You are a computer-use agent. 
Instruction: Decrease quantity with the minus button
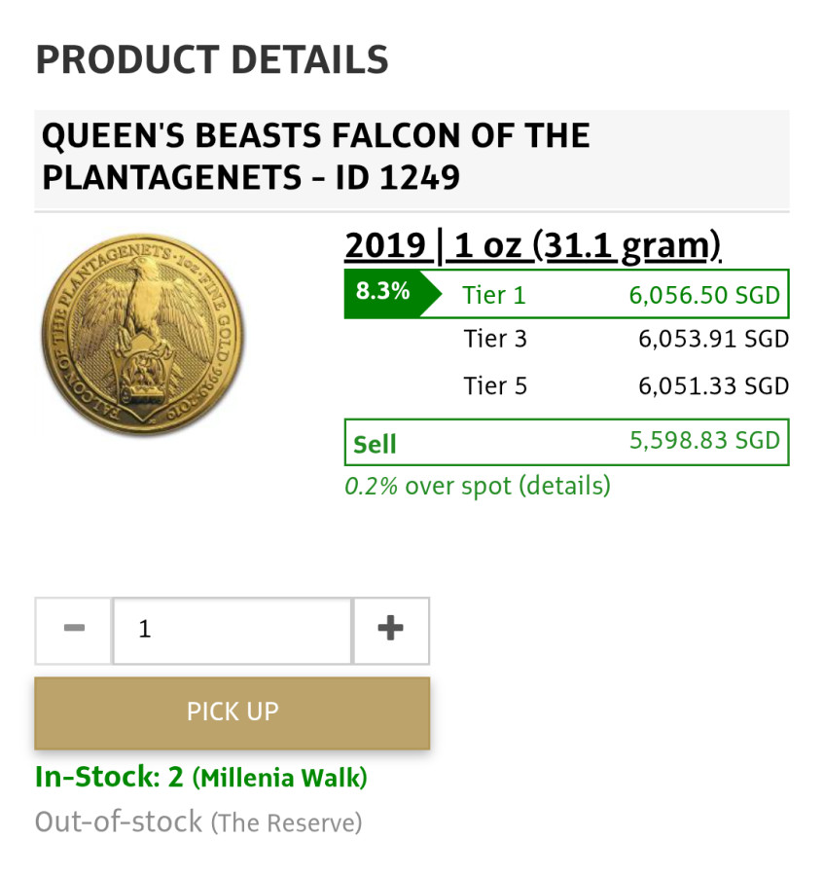pos(73,630)
